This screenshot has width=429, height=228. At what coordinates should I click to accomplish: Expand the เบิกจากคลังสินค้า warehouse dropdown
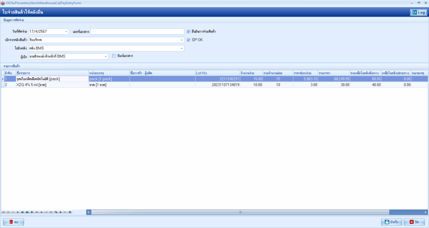click(182, 40)
